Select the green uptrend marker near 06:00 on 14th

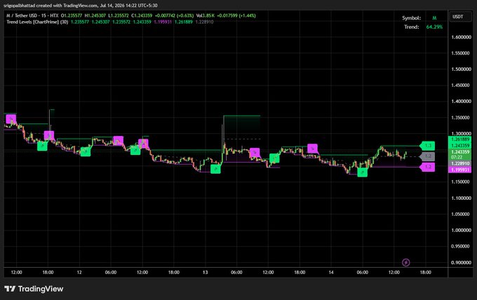[362, 172]
